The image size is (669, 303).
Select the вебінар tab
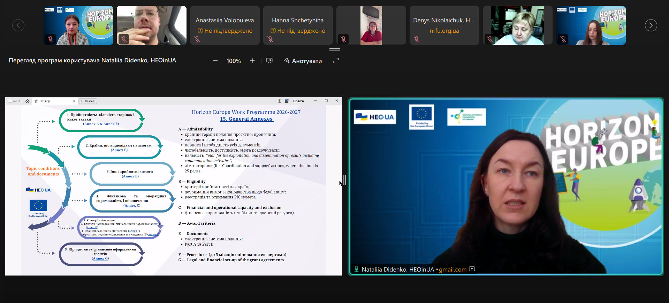tap(52, 101)
